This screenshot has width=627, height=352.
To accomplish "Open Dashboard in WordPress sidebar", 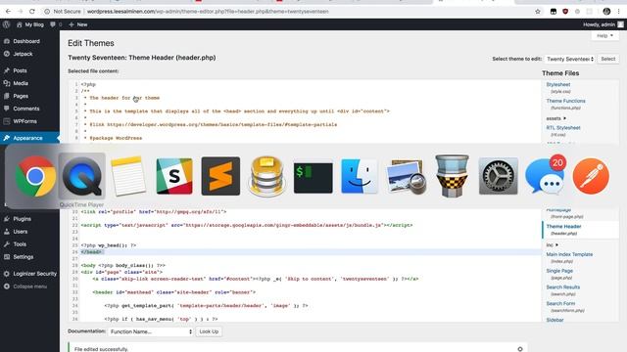I will point(26,41).
